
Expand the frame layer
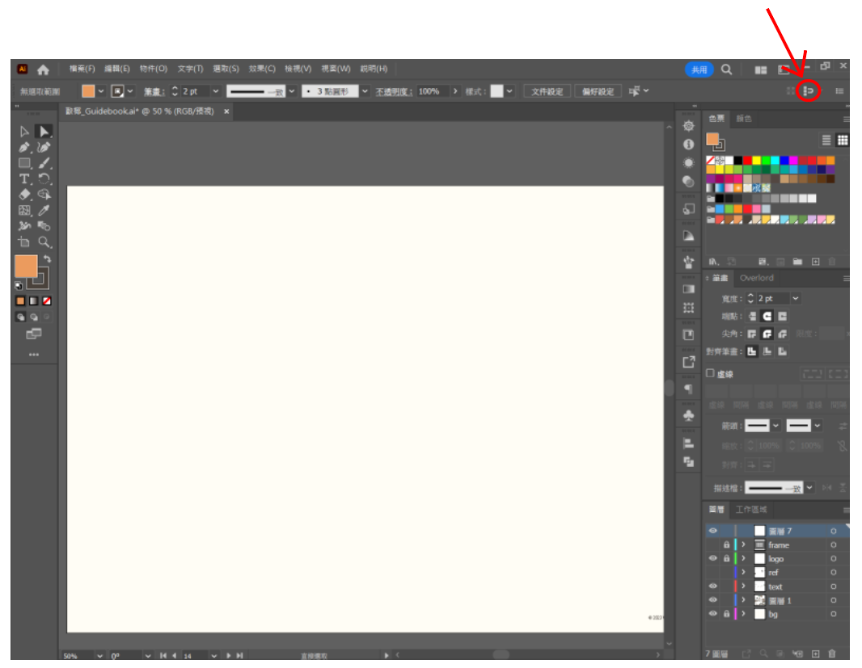point(743,544)
